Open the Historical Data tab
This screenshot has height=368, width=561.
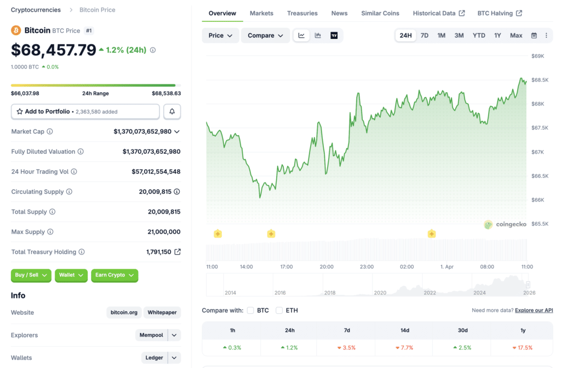click(x=439, y=13)
